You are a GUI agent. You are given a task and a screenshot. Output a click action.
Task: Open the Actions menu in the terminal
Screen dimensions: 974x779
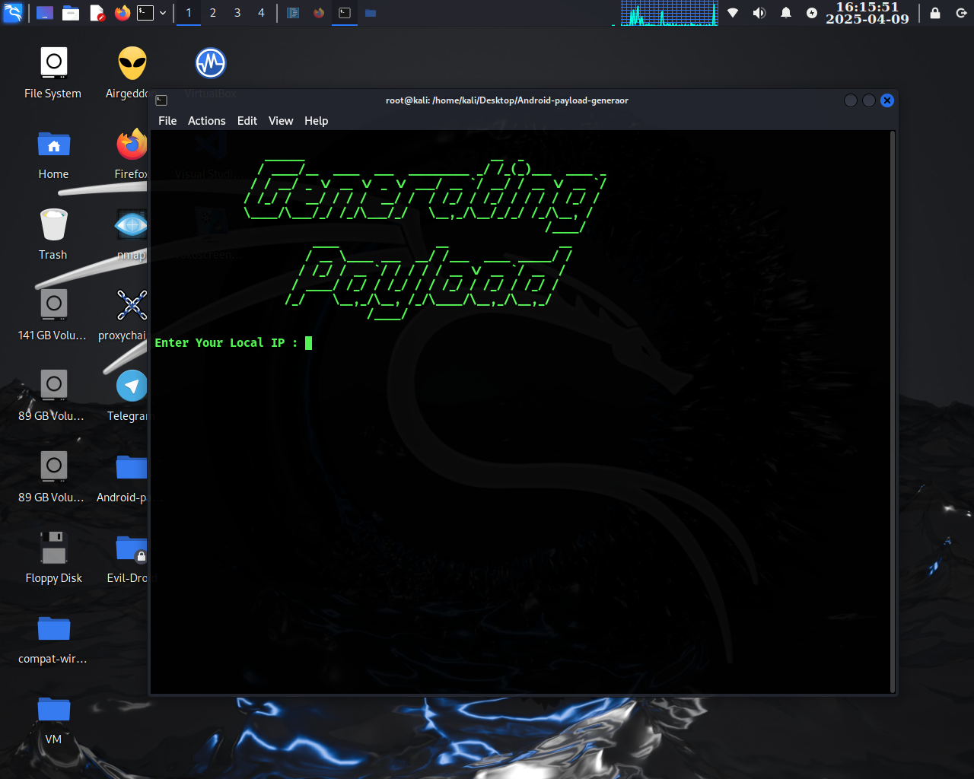(206, 120)
